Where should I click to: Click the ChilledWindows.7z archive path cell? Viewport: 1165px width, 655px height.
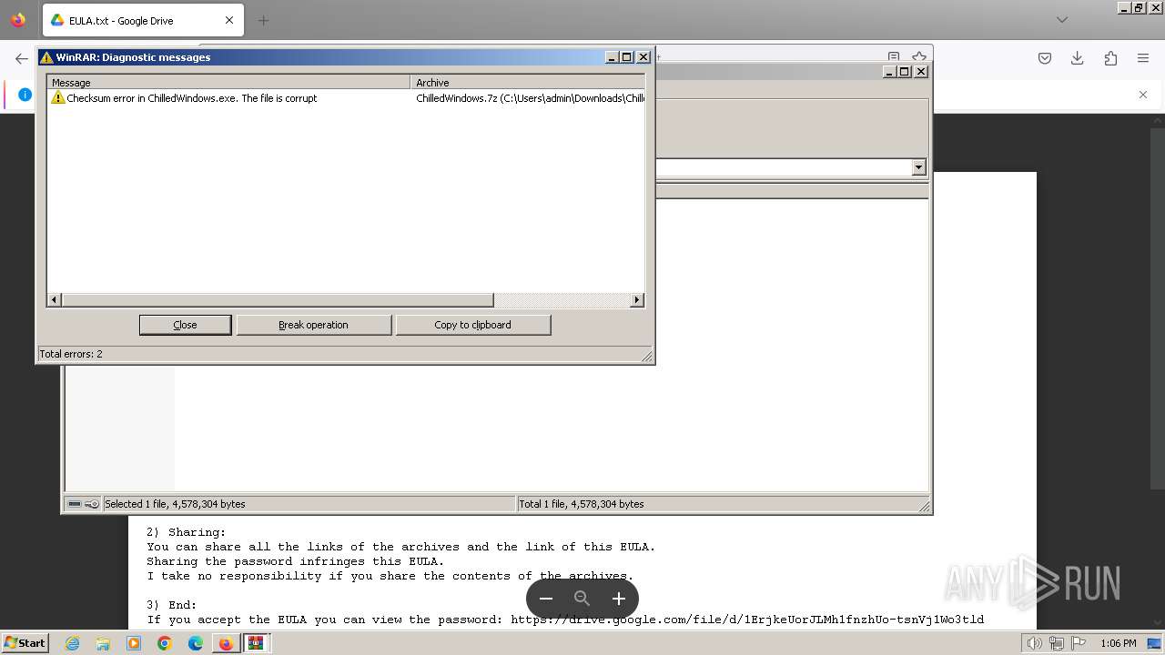(x=529, y=98)
